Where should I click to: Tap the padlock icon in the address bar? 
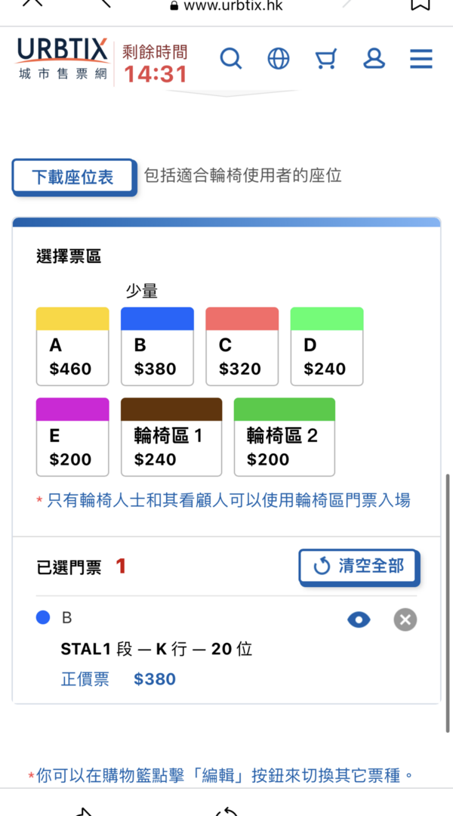pos(174,6)
